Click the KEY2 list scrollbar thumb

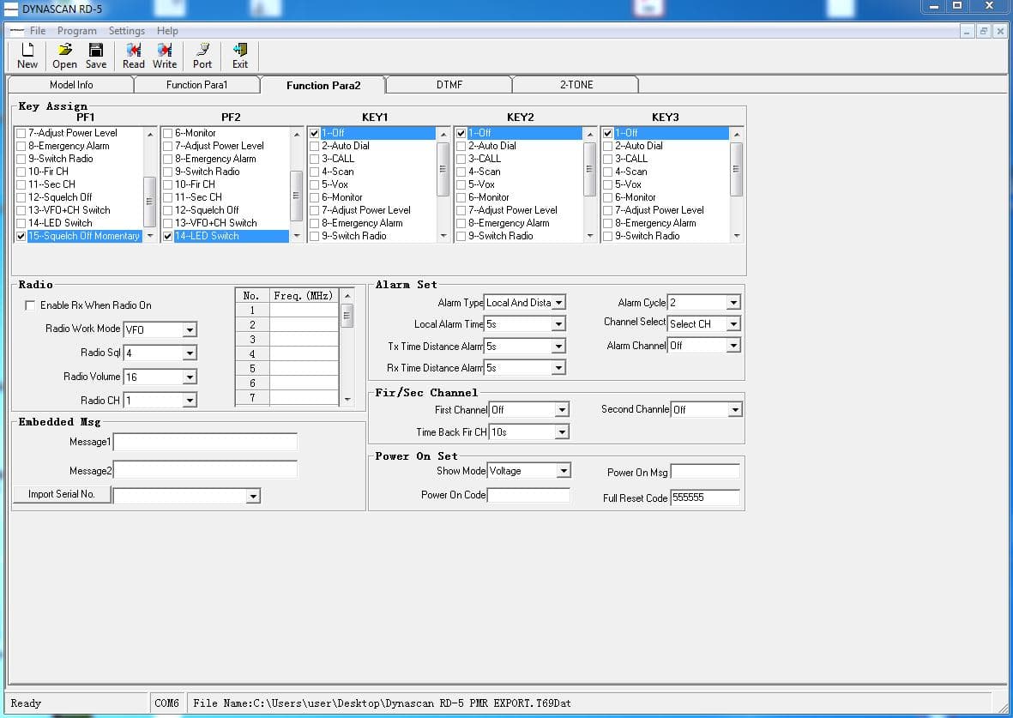[589, 169]
